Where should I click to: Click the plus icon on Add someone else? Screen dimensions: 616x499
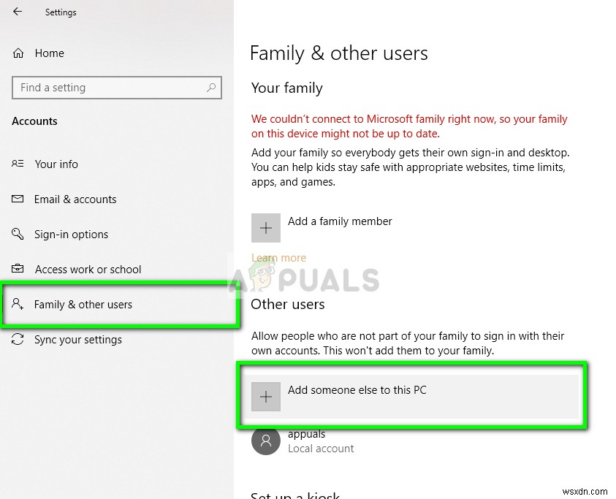pyautogui.click(x=266, y=396)
